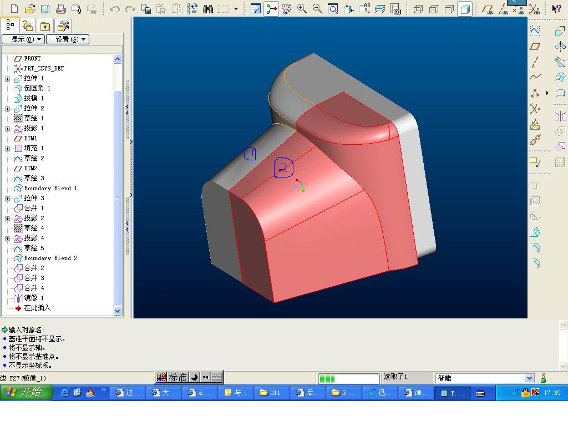This screenshot has width=568, height=426.
Task: Select the Chamfer tool
Action: click(535, 263)
